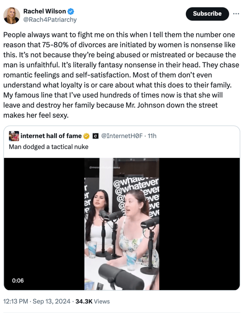Viewport: 247px width, 313px height.
Task: Open the 12:13 PM Sep 13, 2024 timestamp
Action: (x=36, y=302)
